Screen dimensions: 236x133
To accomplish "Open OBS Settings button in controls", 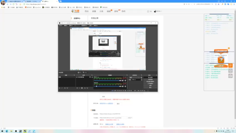I will [x=150, y=85].
